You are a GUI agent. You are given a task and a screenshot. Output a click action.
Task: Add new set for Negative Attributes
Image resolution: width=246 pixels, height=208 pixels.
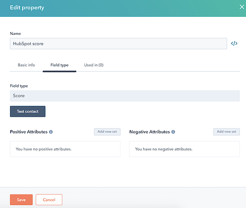(226, 132)
